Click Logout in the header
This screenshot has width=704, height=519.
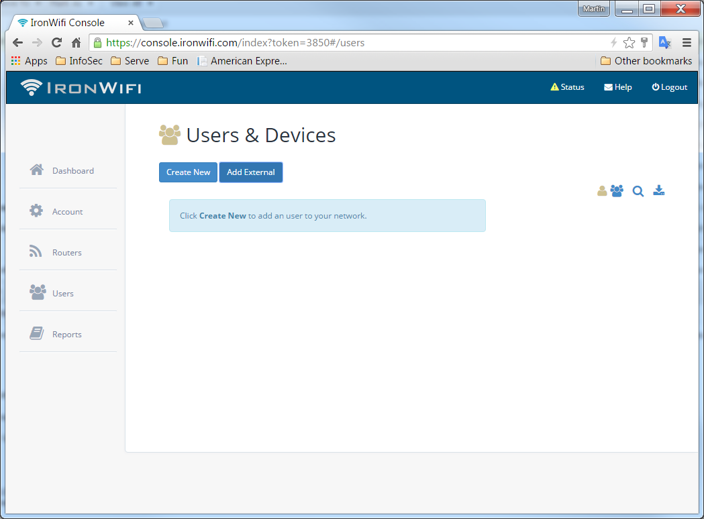pyautogui.click(x=669, y=87)
